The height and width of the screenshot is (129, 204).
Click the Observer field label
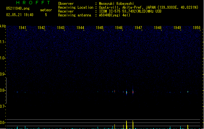(x=66, y=4)
